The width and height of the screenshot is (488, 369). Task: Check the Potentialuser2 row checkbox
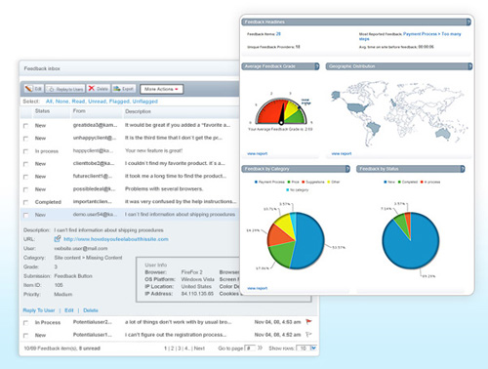click(x=25, y=323)
